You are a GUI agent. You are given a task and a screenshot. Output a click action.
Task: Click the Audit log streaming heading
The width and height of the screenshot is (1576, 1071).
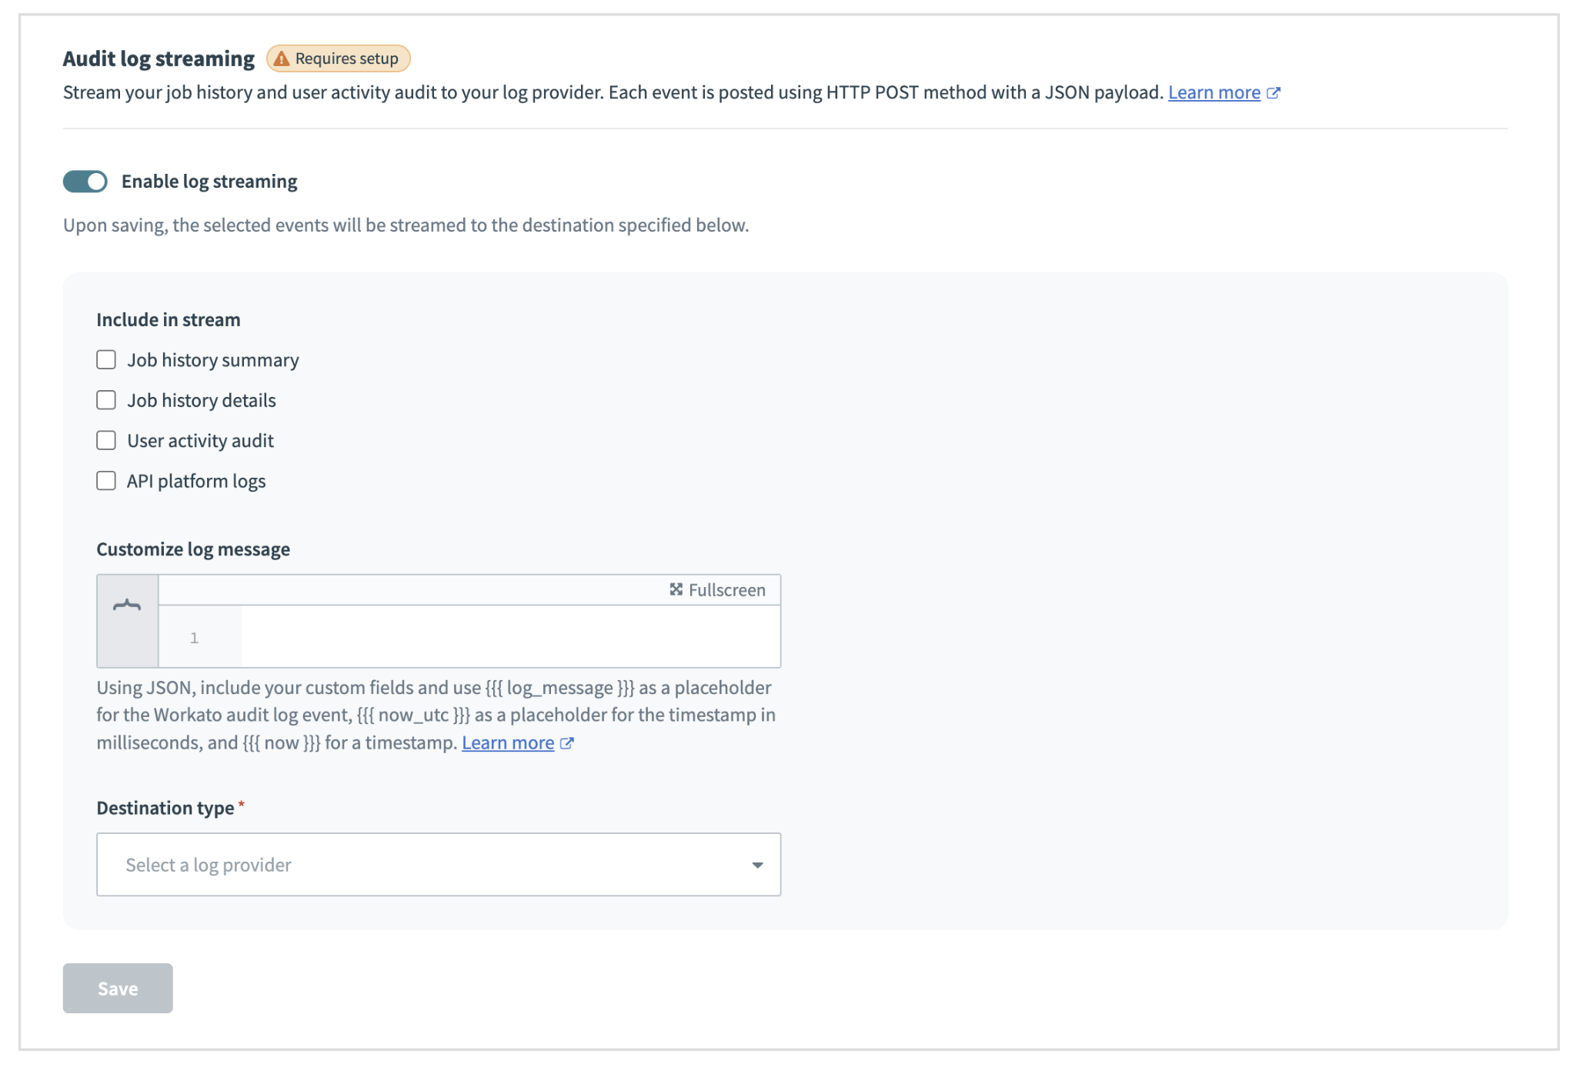159,58
